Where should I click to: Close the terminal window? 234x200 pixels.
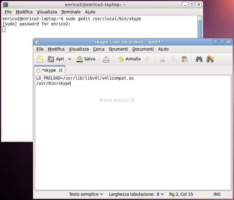(x=199, y=5)
